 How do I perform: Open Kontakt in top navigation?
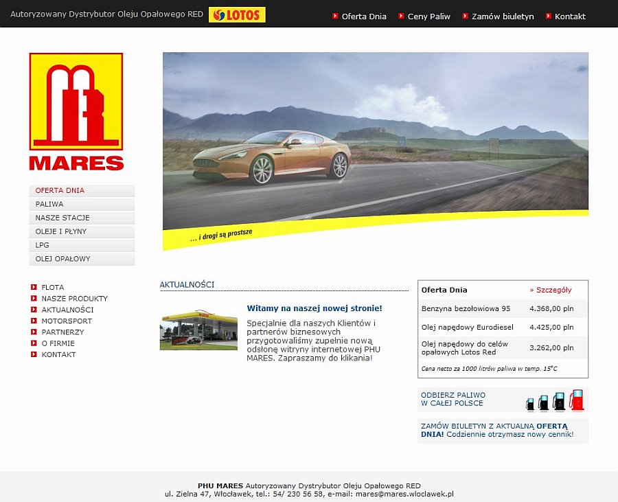[x=570, y=16]
